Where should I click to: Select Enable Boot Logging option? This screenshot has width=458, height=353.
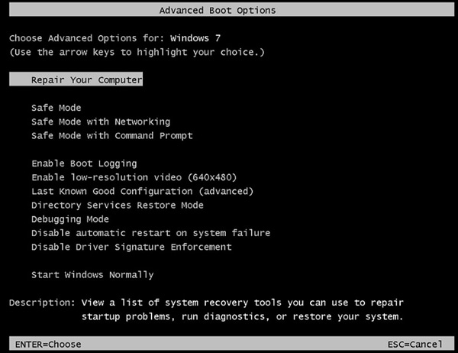pos(84,164)
